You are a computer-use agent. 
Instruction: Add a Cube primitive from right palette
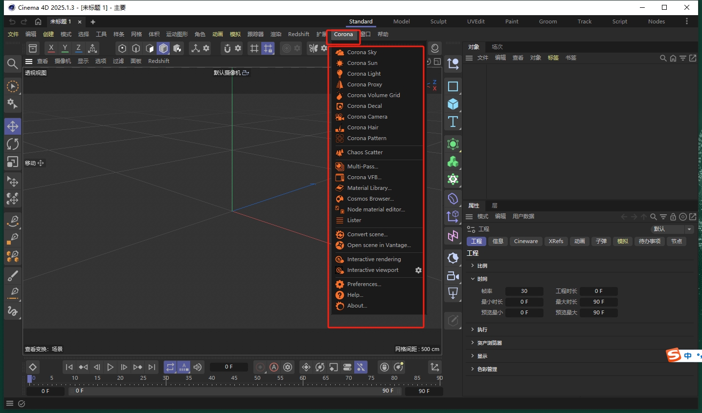pos(453,104)
